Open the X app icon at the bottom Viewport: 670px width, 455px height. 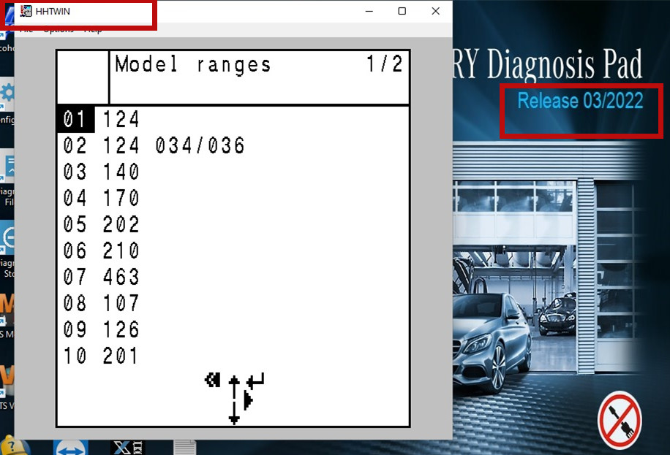pyautogui.click(x=128, y=447)
